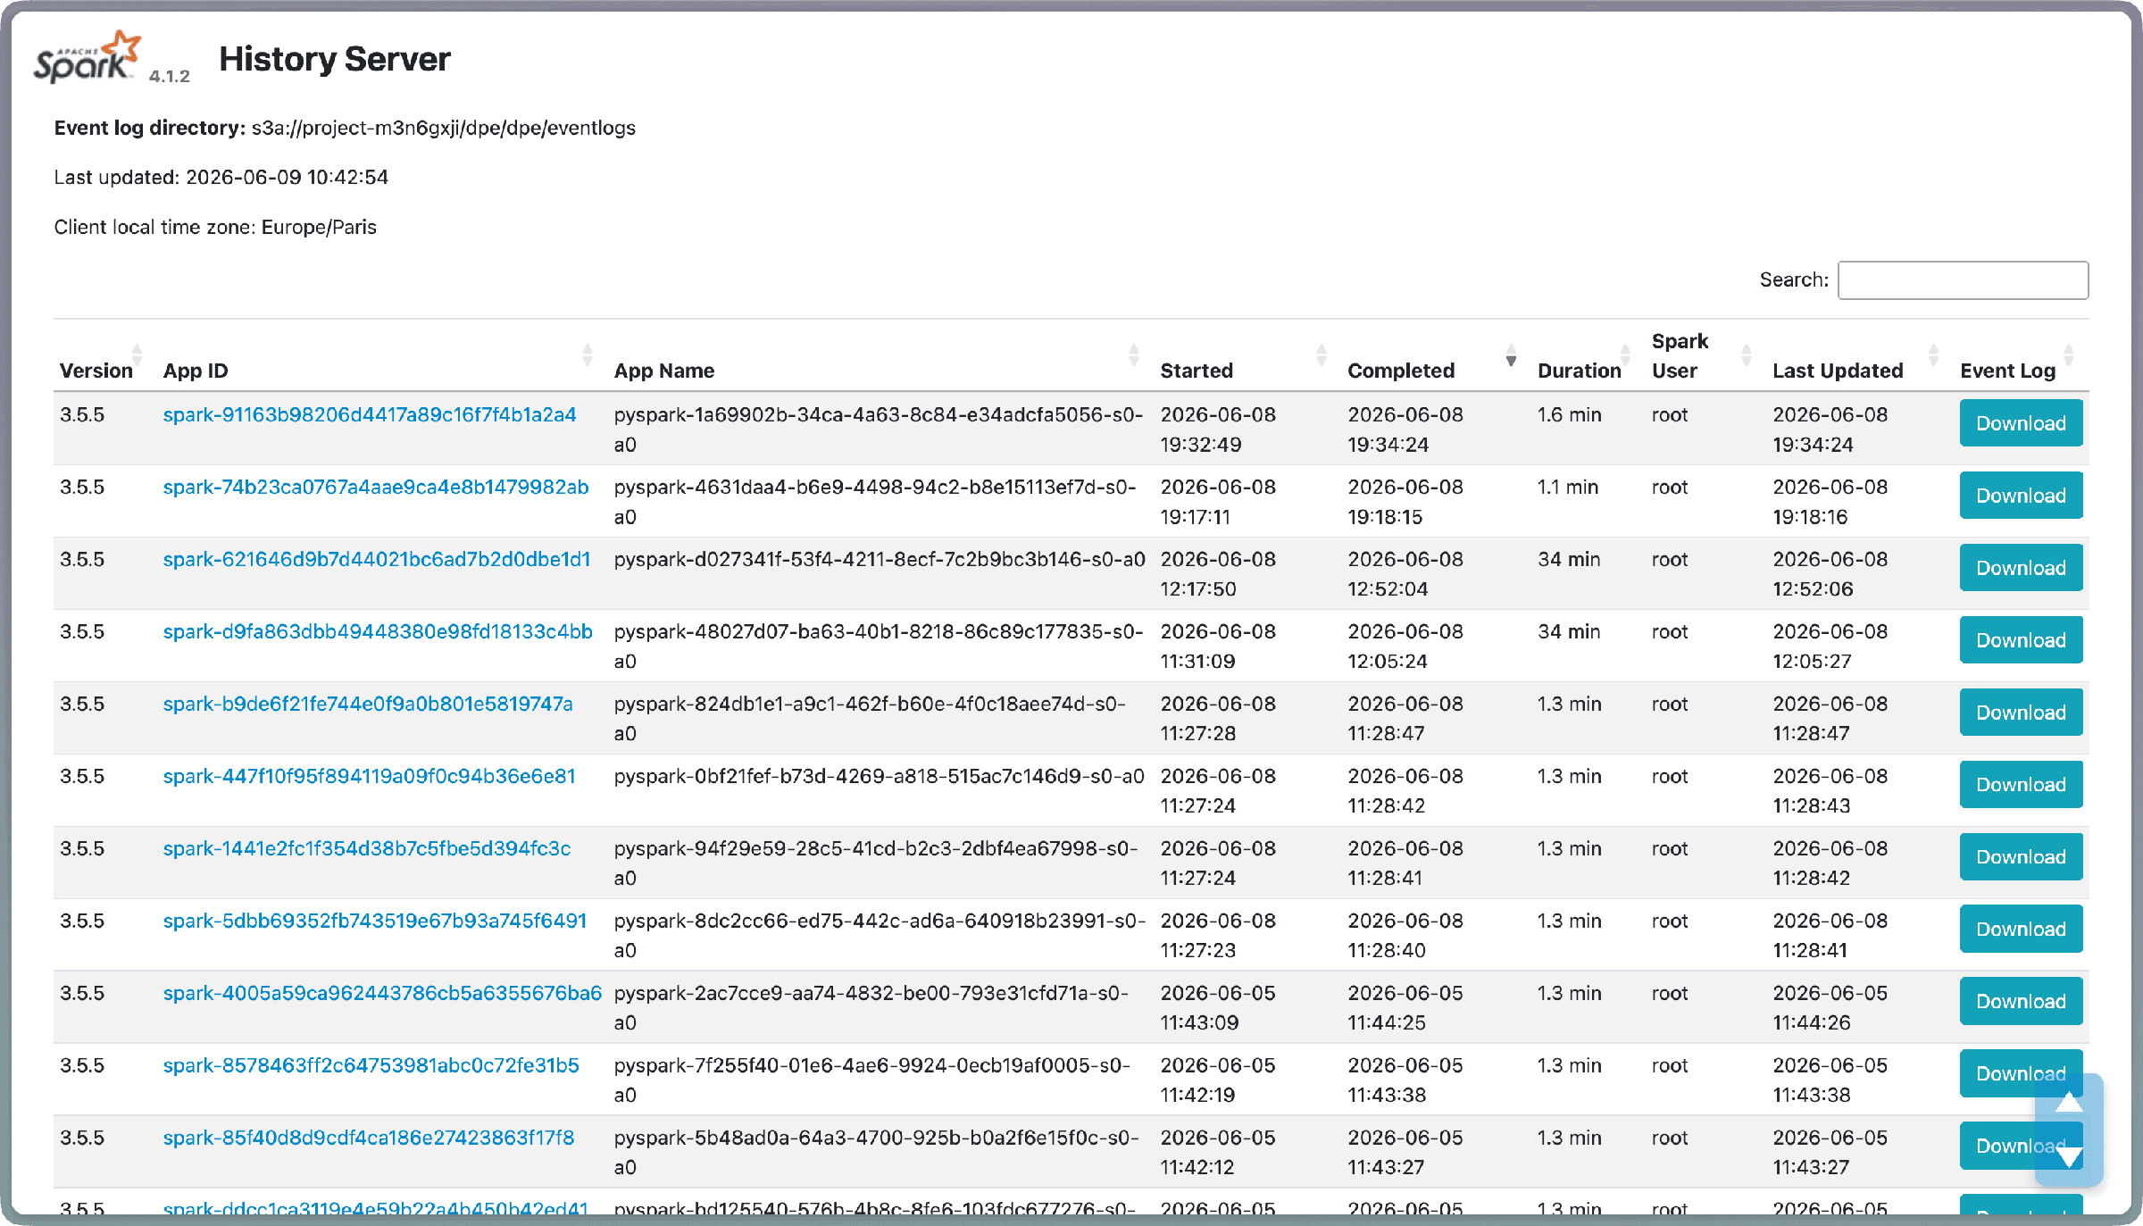This screenshot has height=1226, width=2143.
Task: Click the Started column header label
Action: point(1197,371)
